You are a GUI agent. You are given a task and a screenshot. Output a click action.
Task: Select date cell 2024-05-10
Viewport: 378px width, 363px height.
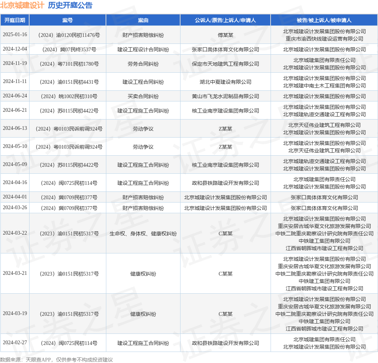15,146
